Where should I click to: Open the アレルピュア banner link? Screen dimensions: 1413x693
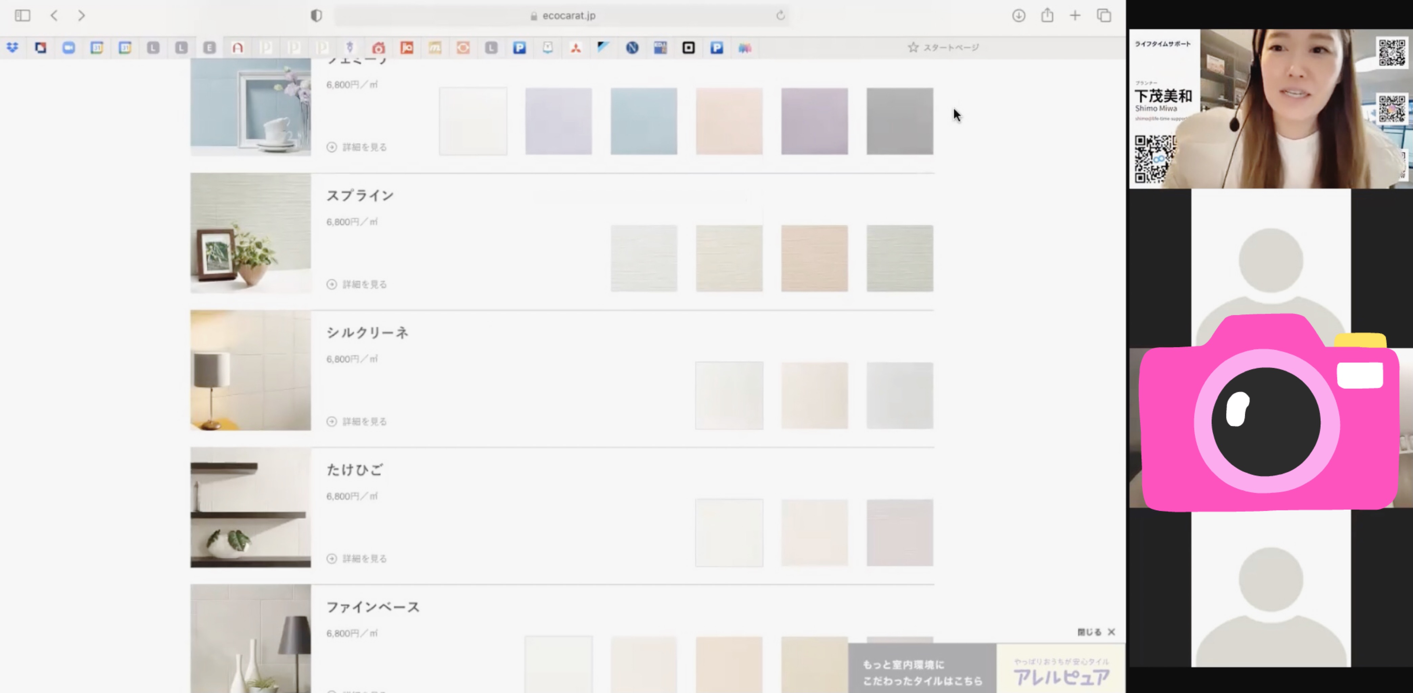1061,668
